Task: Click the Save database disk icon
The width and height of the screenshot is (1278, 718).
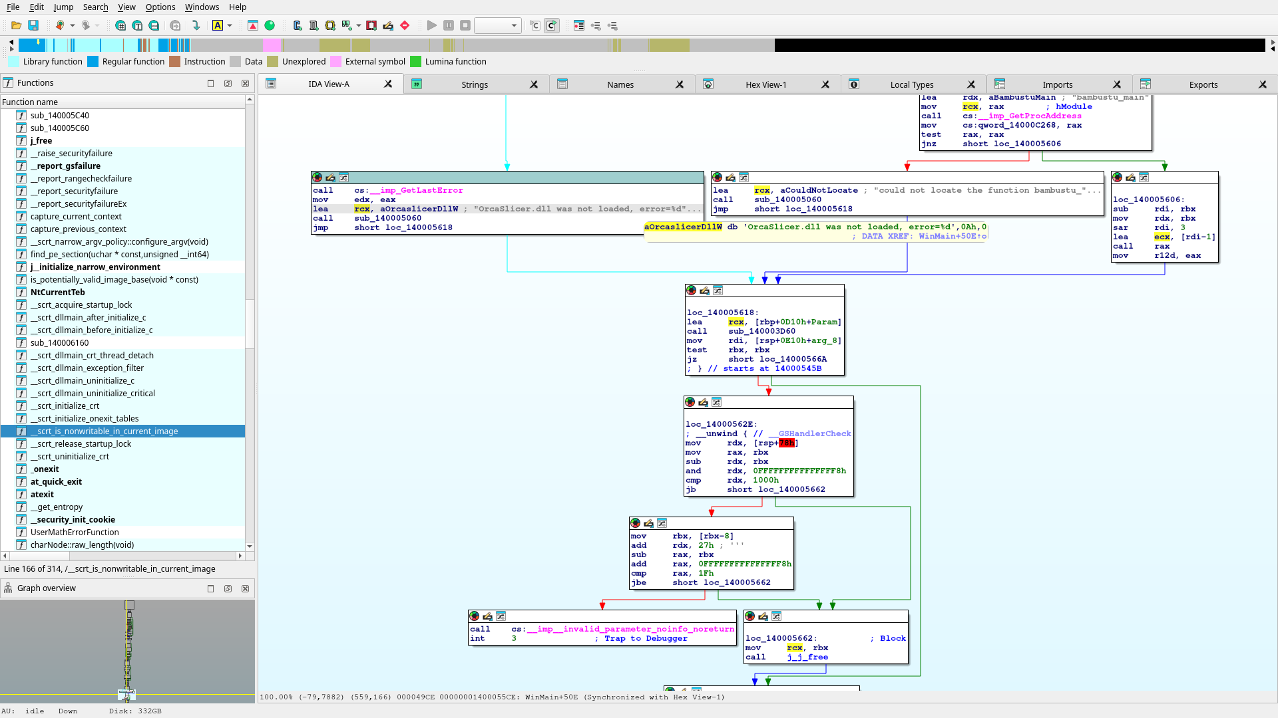Action: pos(33,25)
